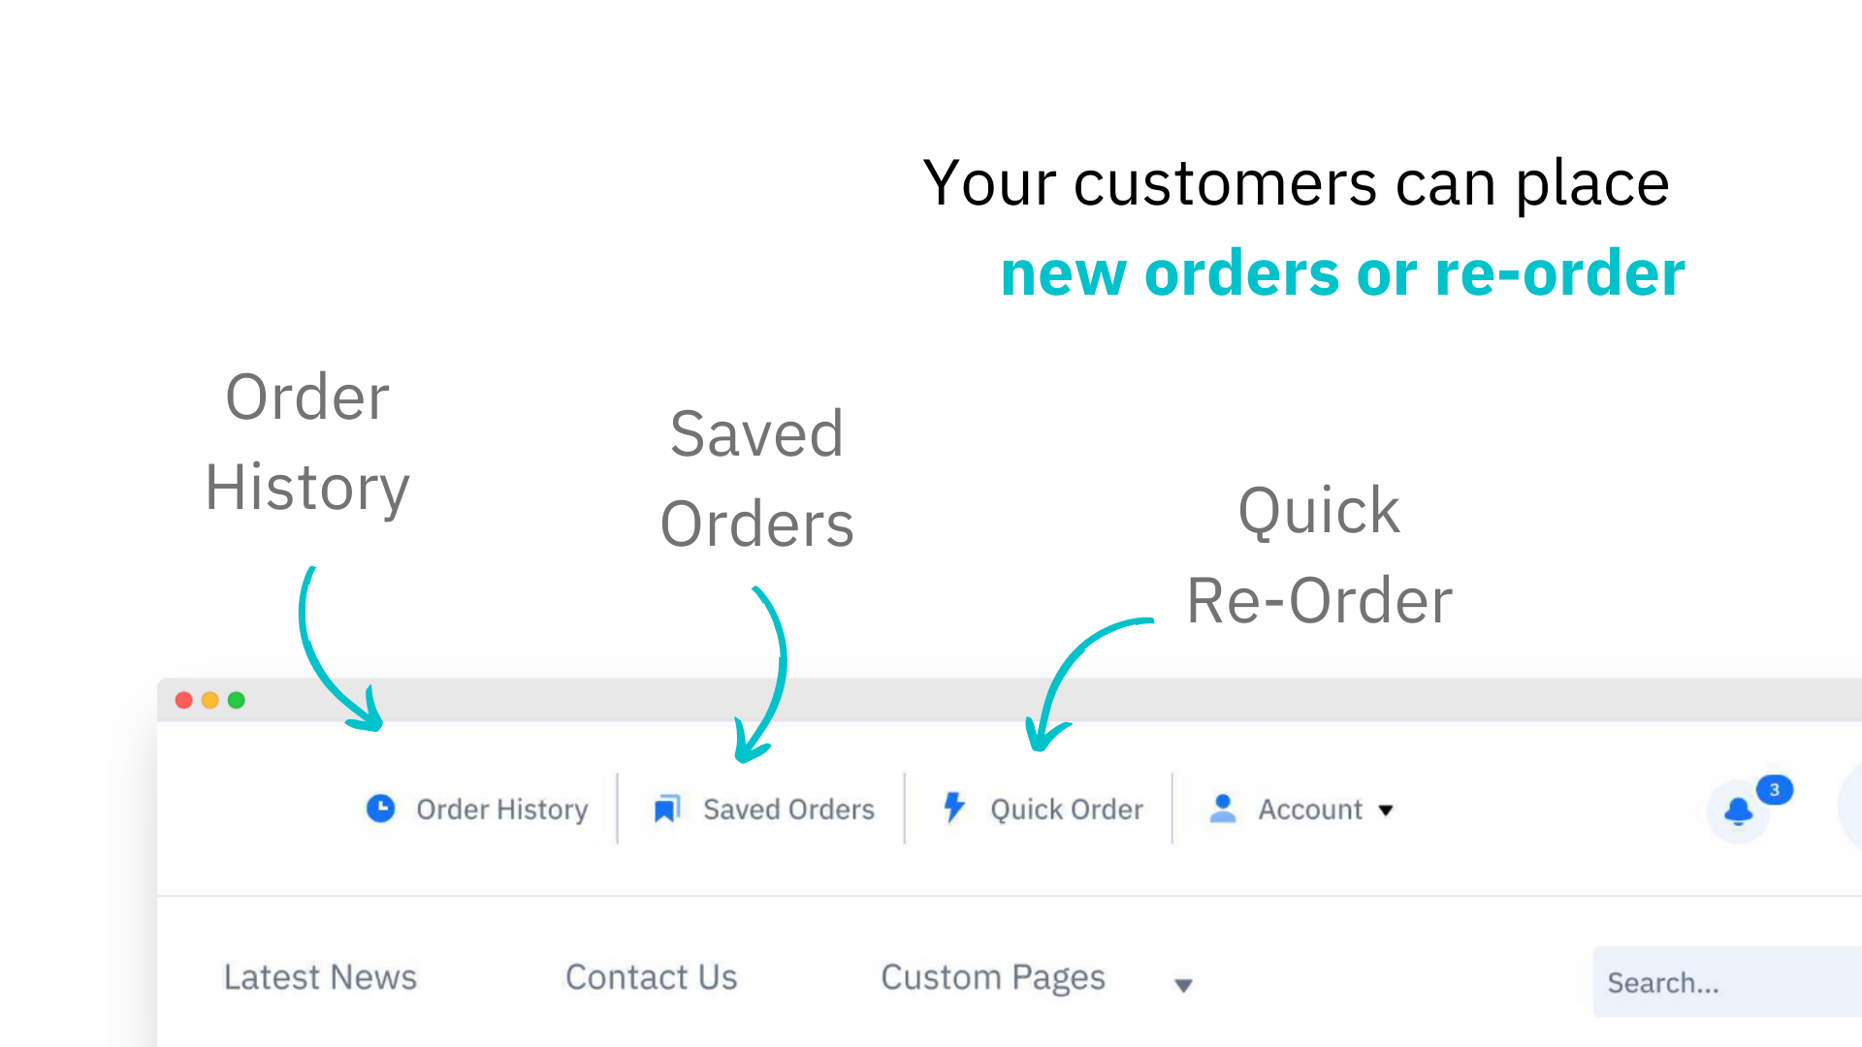Click the lightning bolt Quick Order icon
This screenshot has height=1047, width=1862.
click(954, 807)
